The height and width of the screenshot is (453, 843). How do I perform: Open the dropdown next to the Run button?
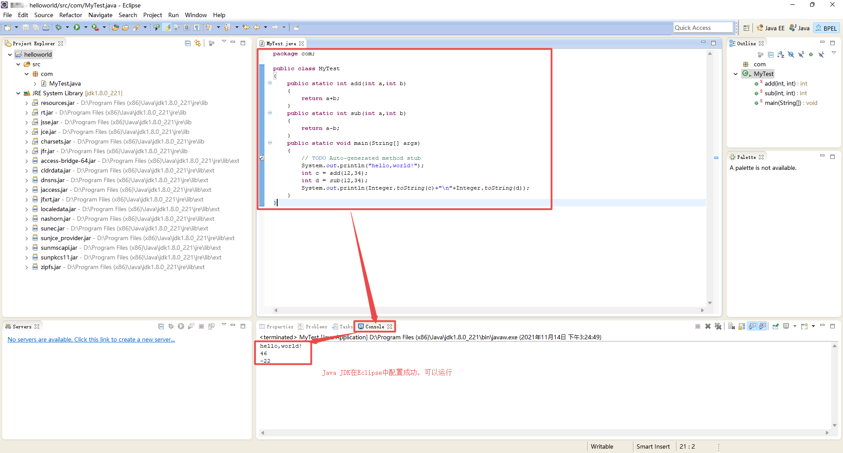click(x=86, y=27)
